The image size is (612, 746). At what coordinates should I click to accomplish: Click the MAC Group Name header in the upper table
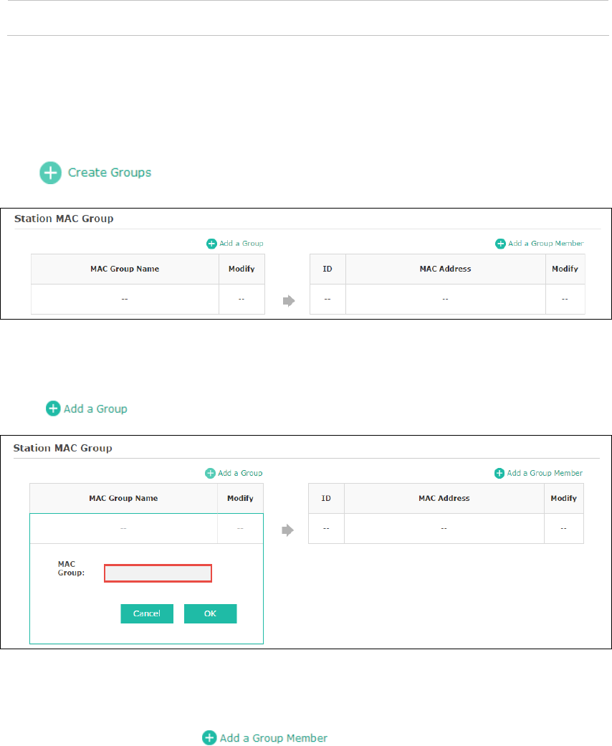[125, 269]
